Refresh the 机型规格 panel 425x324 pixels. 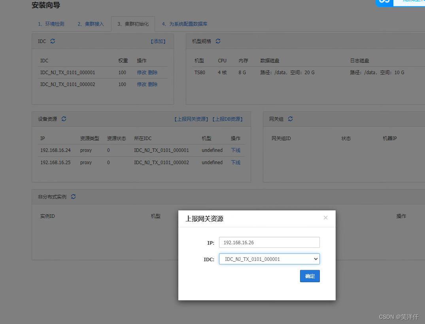click(218, 41)
